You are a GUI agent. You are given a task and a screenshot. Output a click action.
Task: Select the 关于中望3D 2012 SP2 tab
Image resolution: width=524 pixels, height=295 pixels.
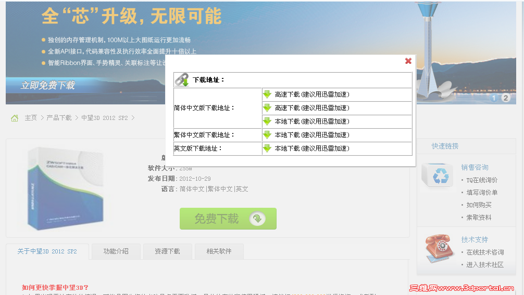[x=47, y=251]
